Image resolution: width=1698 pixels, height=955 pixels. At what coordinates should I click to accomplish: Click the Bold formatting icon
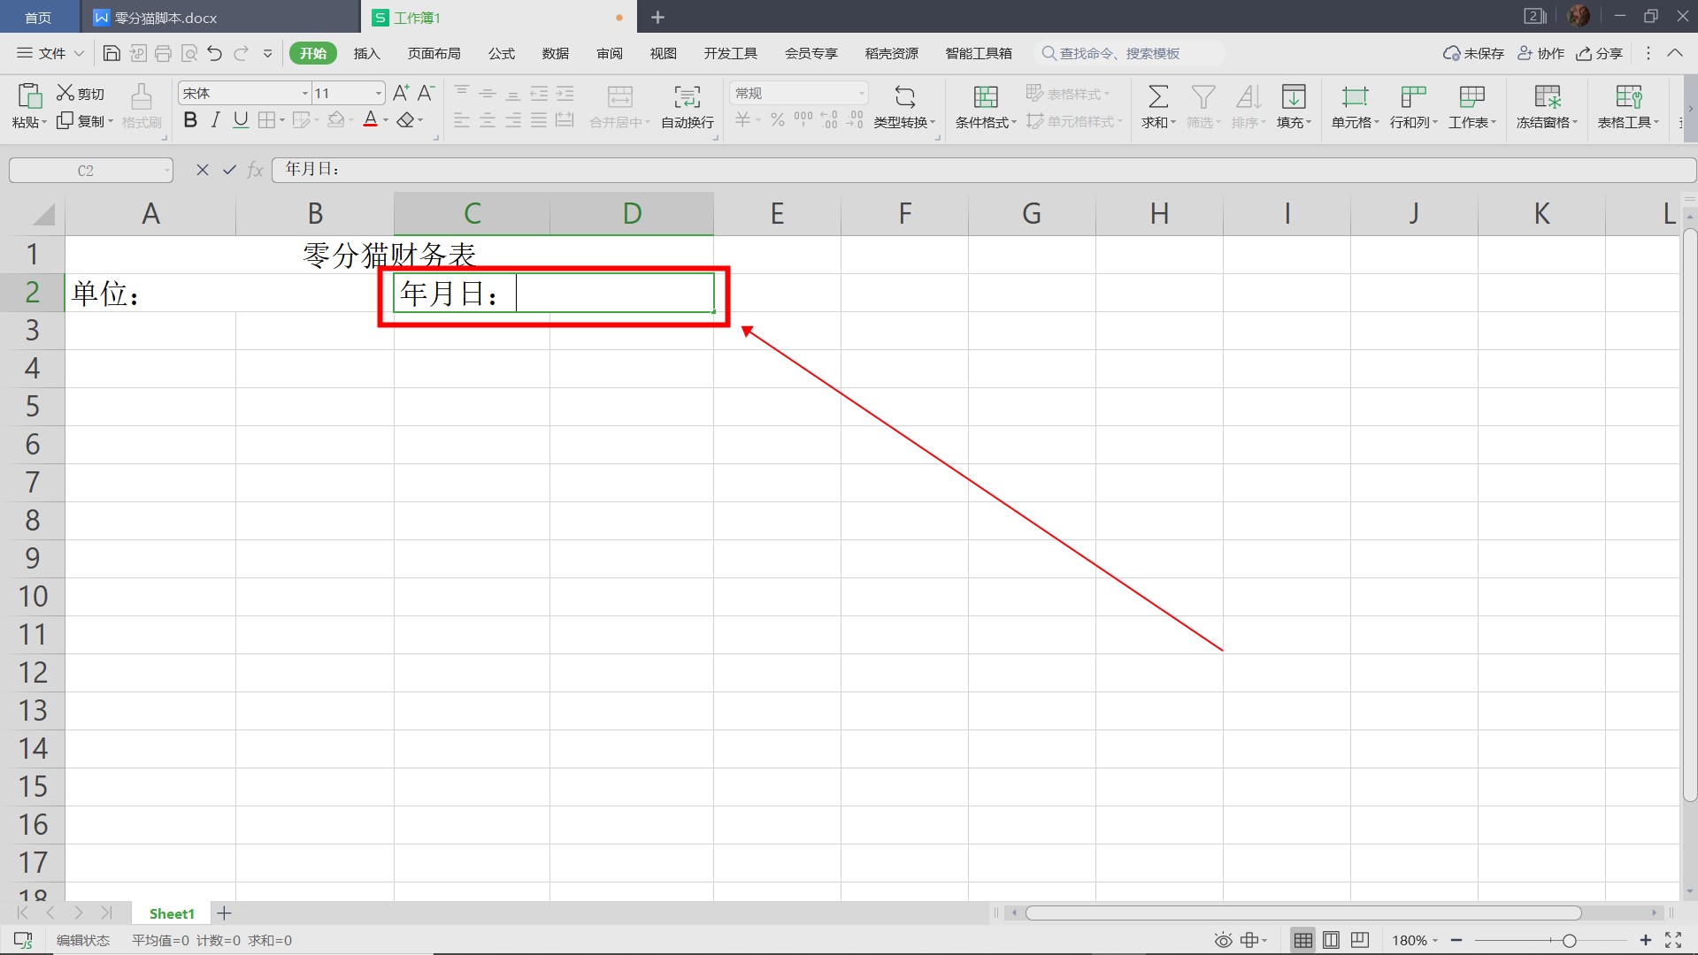click(190, 120)
